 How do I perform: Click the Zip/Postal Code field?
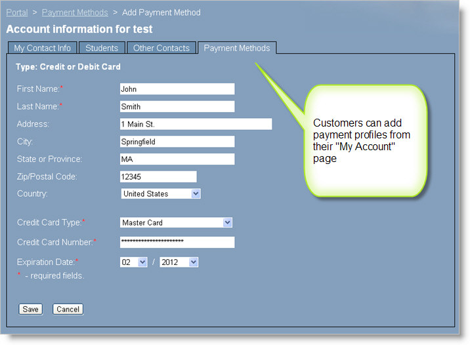click(158, 176)
